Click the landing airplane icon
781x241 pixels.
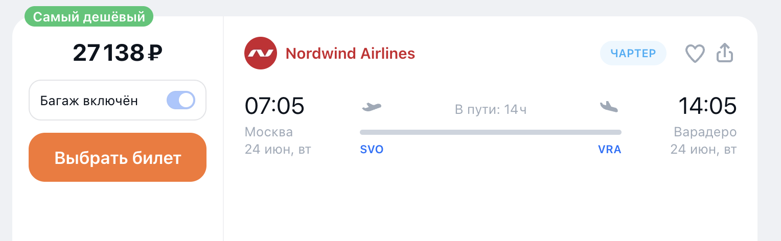click(609, 107)
